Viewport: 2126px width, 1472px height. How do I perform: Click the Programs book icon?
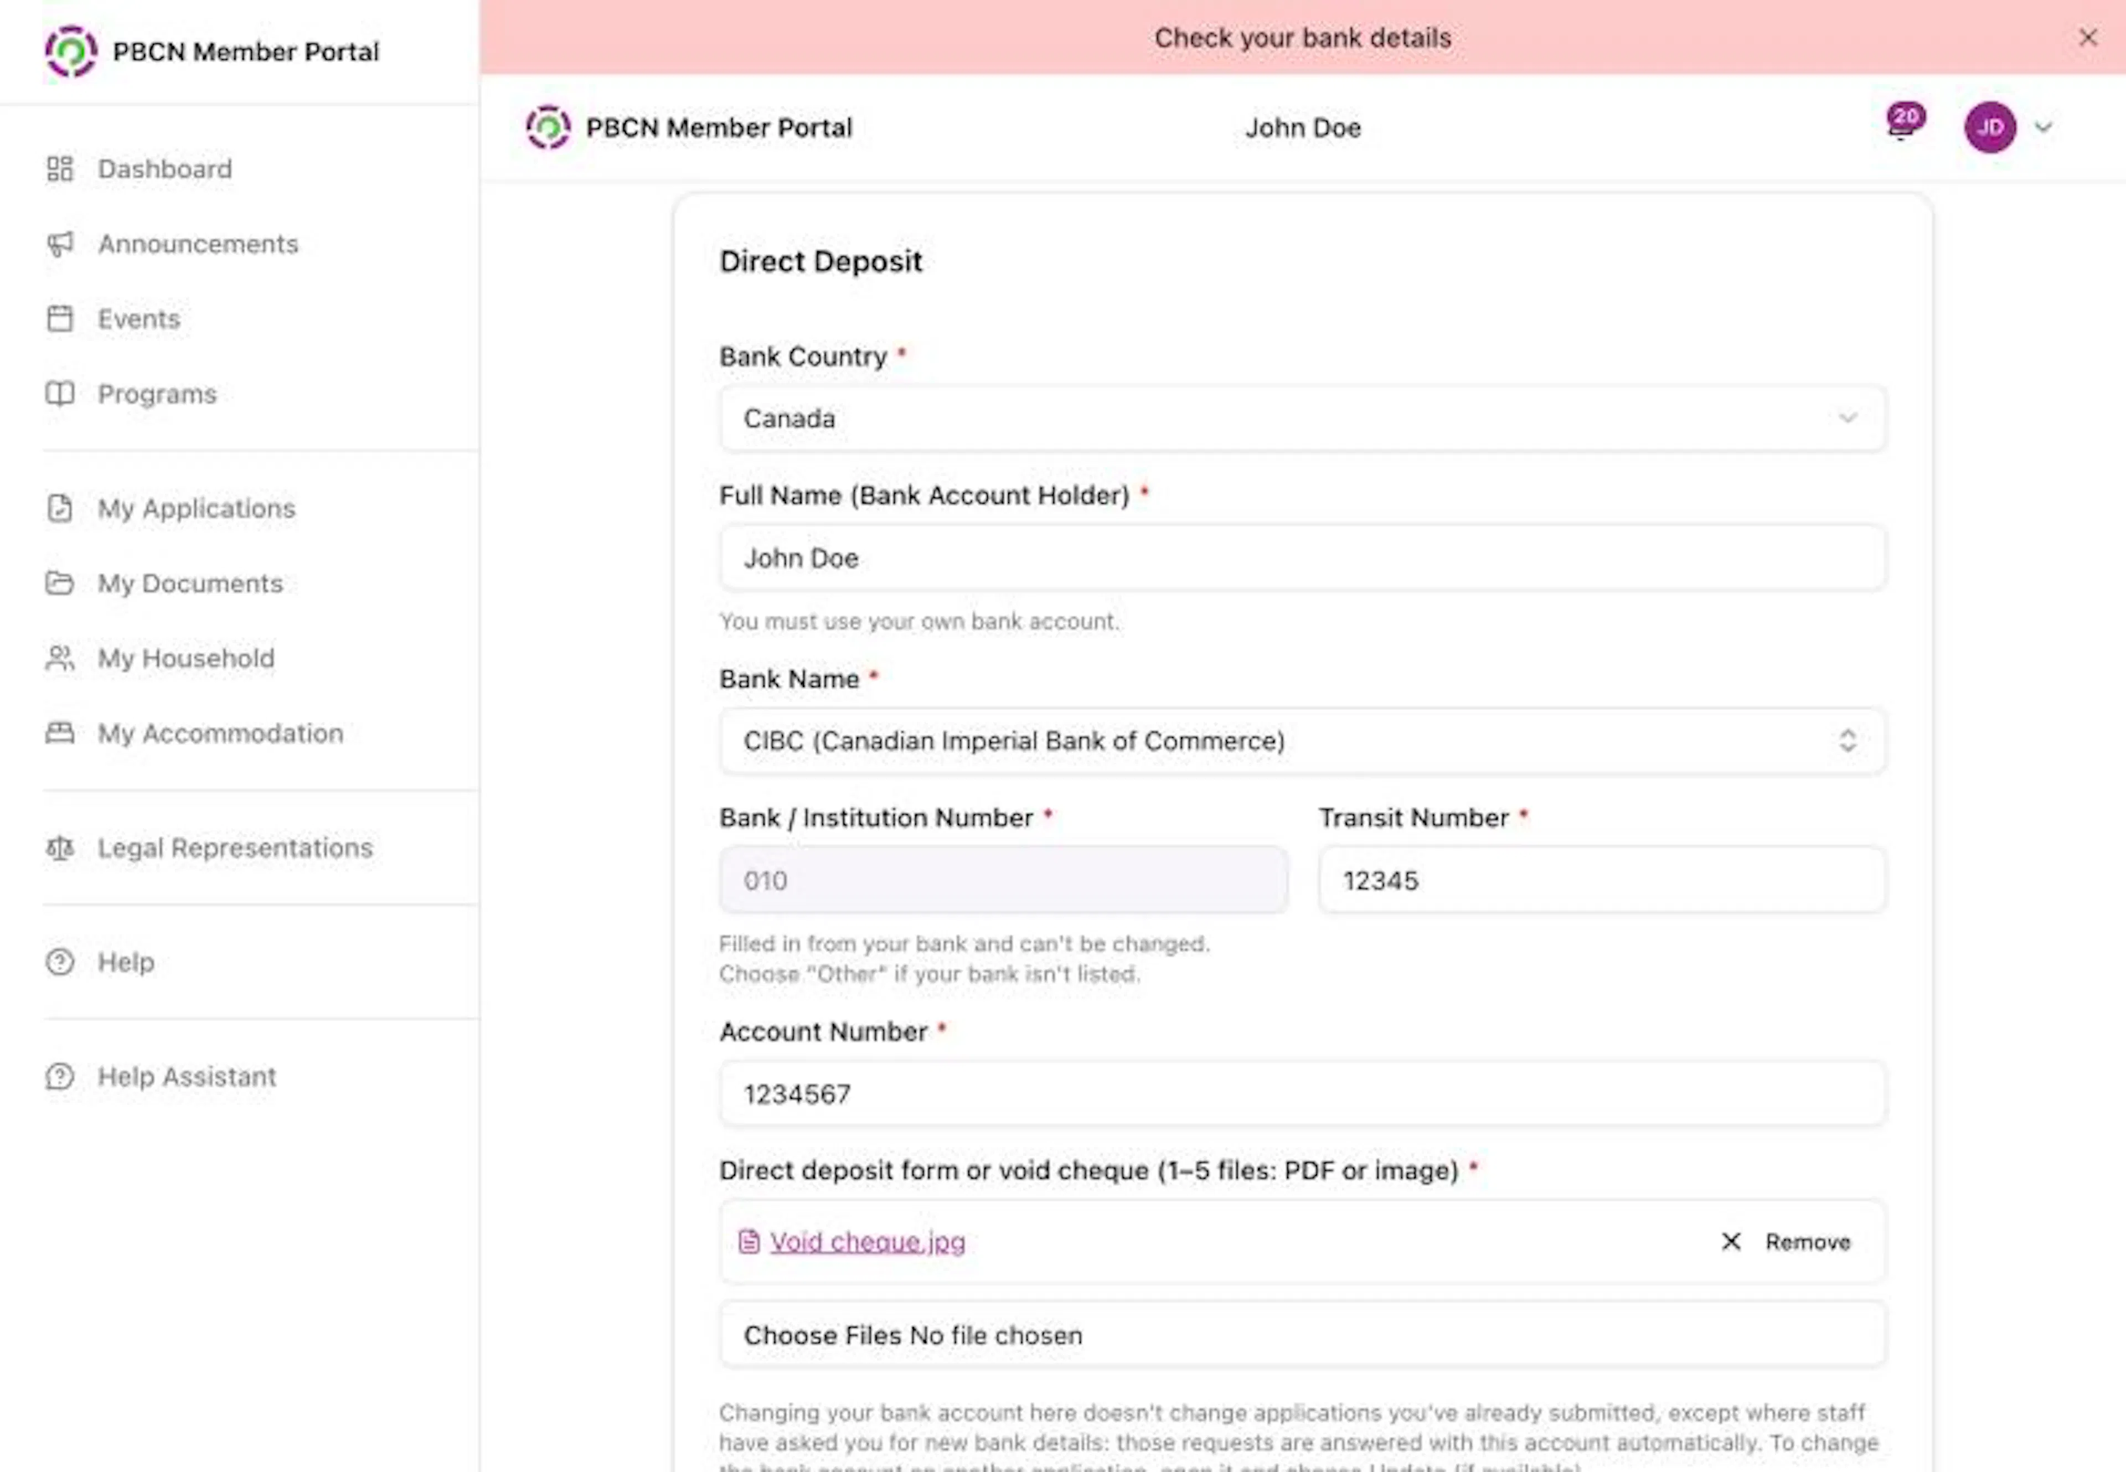[60, 394]
